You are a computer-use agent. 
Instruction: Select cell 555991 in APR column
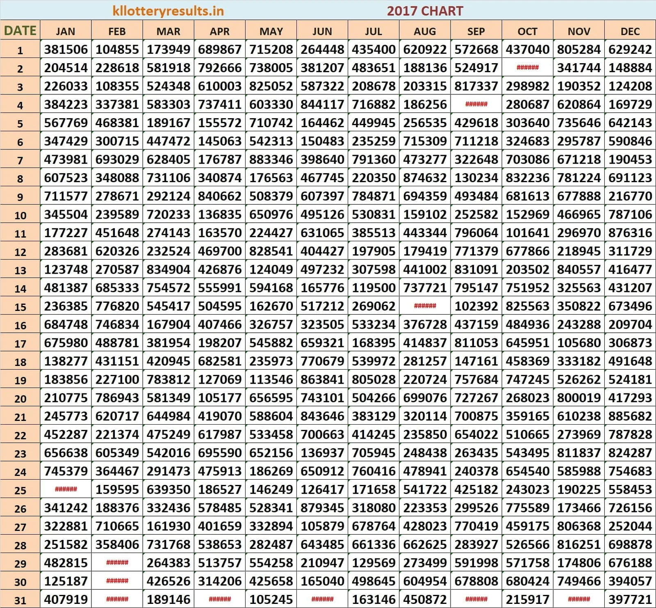click(220, 288)
